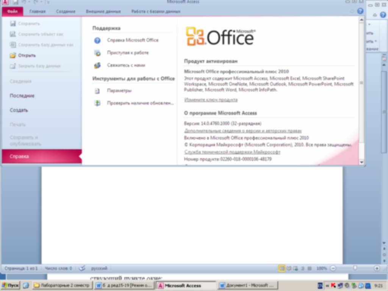Viewport: 388px width, 291px height.
Task: Click the Access application icon in title bar
Action: [x=5, y=2]
